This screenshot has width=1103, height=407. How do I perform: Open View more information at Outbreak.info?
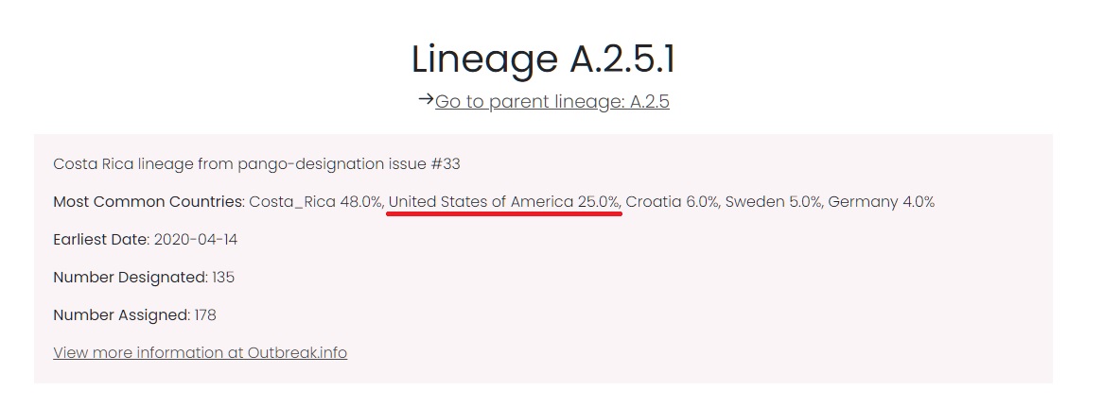click(200, 353)
